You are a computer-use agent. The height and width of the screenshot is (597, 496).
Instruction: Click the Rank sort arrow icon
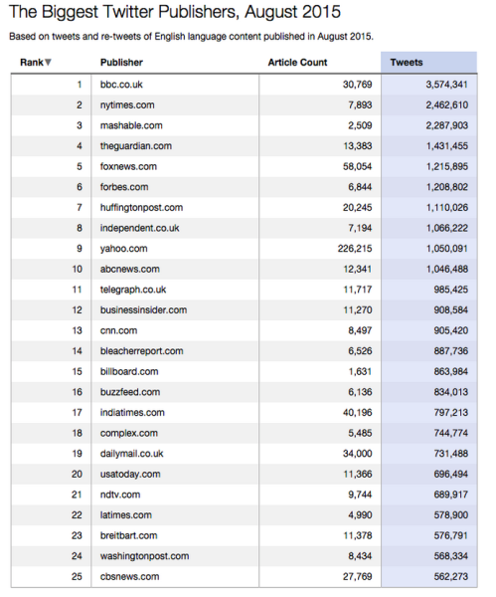(48, 63)
